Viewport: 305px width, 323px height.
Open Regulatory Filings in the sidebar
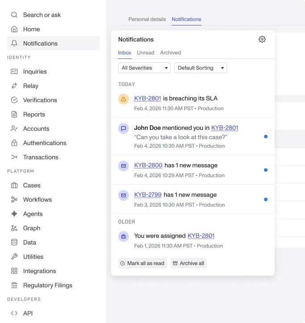tap(54, 285)
